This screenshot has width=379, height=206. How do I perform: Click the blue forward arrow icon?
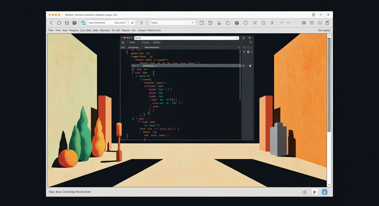tap(141, 23)
